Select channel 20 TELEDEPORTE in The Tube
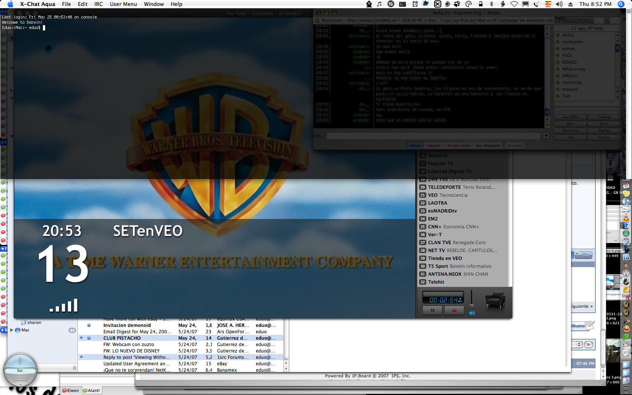The height and width of the screenshot is (395, 632). pos(463,187)
